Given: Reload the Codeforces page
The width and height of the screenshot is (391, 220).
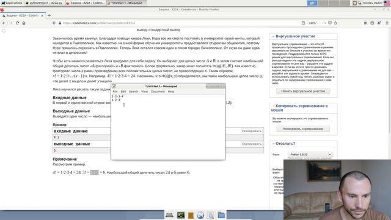Looking at the screenshot, I should [17, 23].
